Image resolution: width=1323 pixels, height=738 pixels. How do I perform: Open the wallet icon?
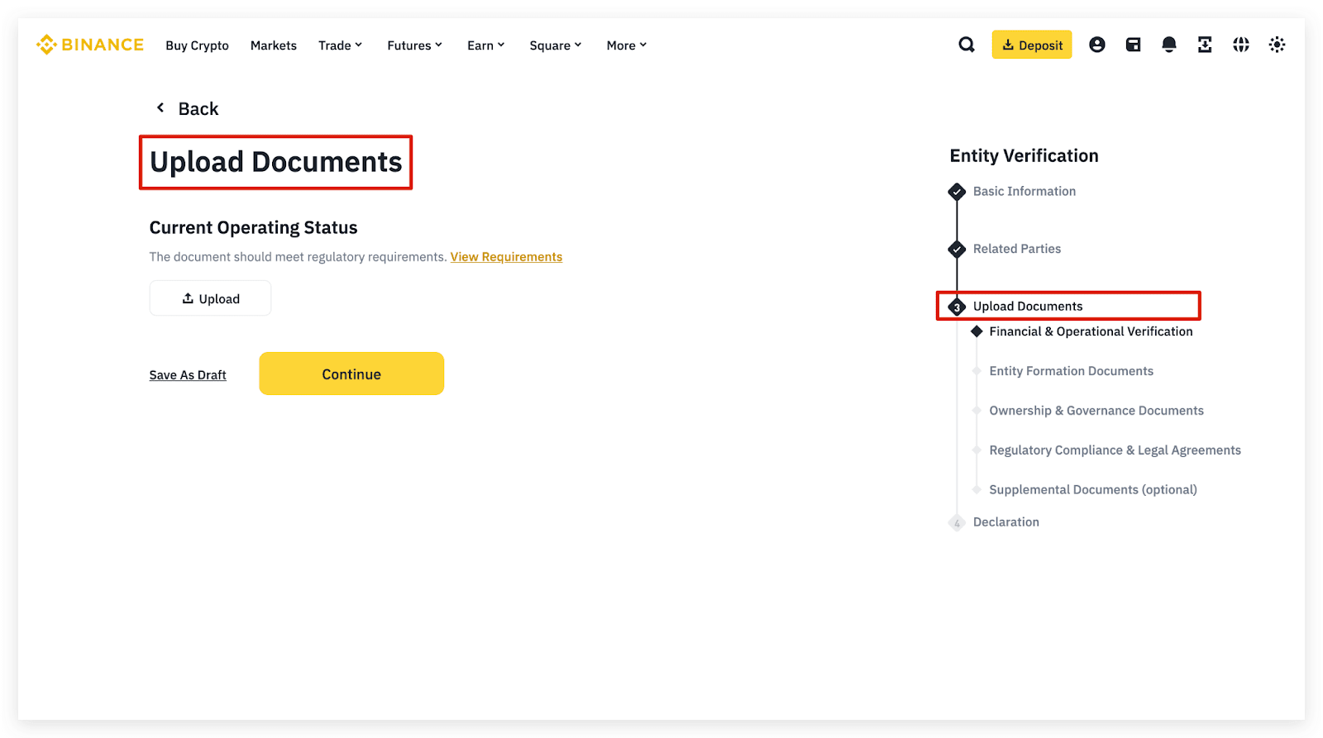1133,45
